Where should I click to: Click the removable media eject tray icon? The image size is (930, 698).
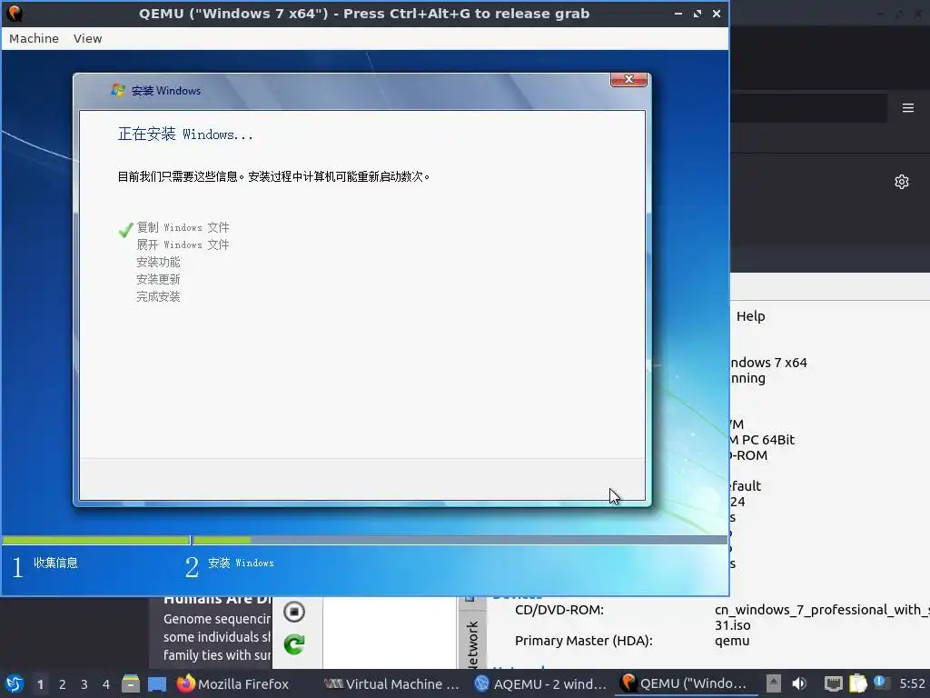tap(774, 683)
